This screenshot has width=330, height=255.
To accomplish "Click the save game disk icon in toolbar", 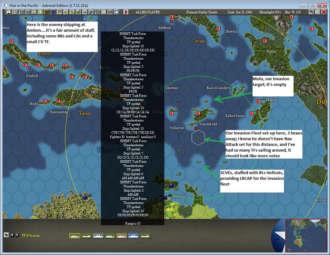I will [x=9, y=12].
